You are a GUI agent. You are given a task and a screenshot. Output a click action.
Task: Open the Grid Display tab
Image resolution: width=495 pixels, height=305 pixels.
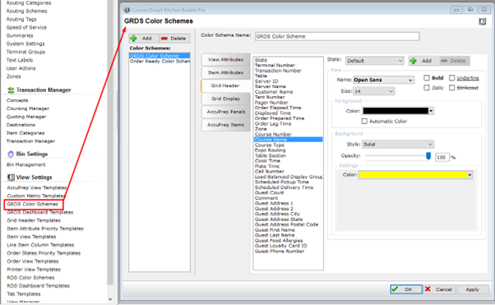click(226, 99)
